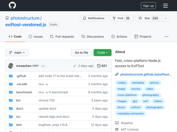Click the Notifications bell button
177x132 pixels.
pos(93,18)
